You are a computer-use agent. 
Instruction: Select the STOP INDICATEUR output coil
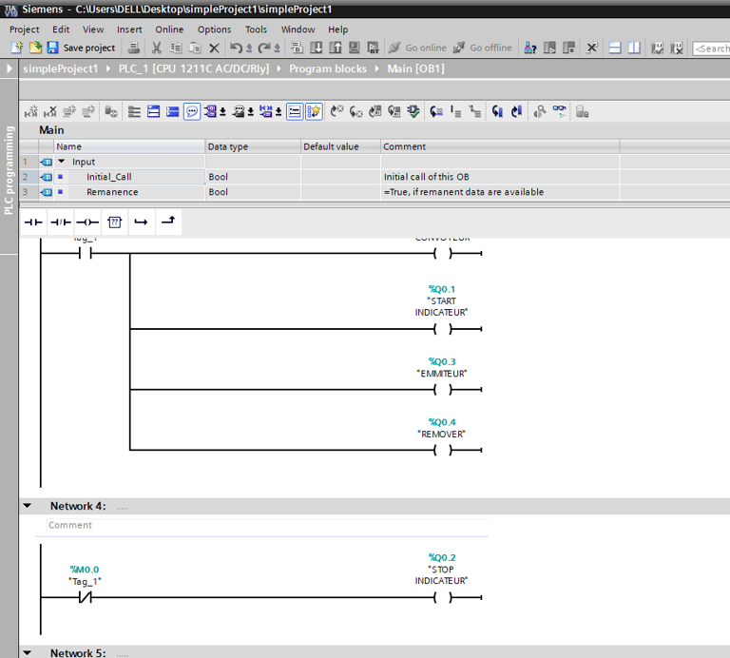tap(442, 598)
